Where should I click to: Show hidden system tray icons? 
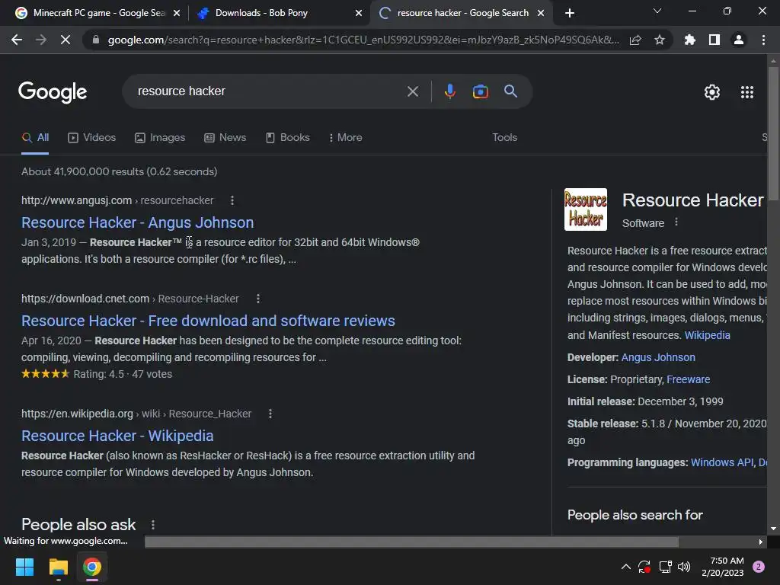626,567
